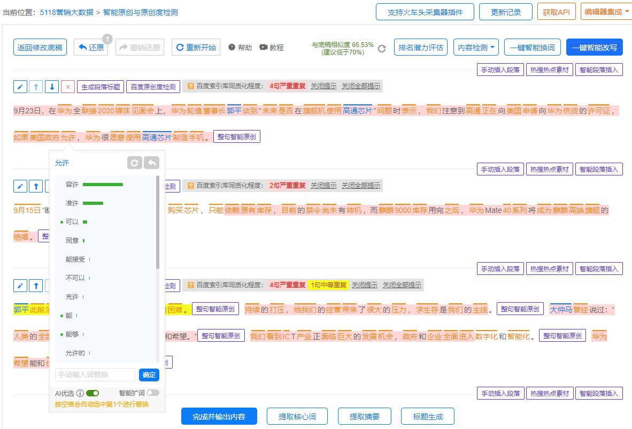Click 获取API button
This screenshot has width=632, height=429.
(556, 12)
